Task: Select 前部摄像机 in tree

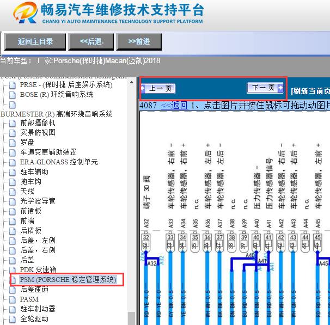Action: pos(38,122)
